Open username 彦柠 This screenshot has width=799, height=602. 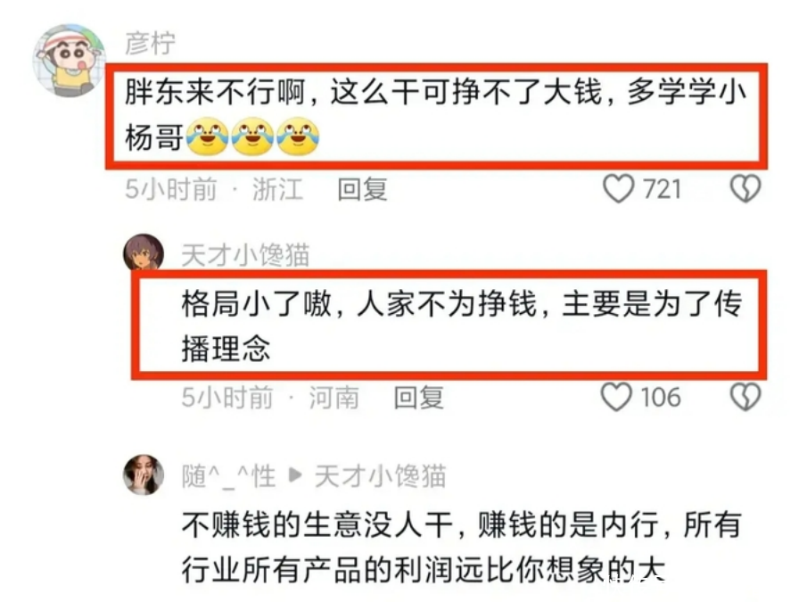(x=151, y=43)
